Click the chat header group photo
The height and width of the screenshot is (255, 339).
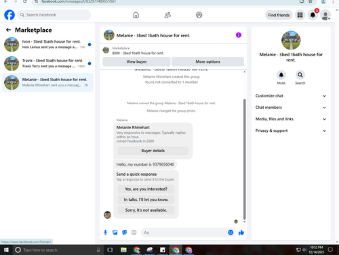[x=109, y=35]
